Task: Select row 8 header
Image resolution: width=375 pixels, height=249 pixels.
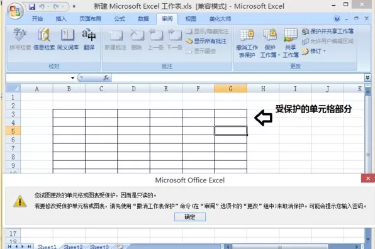Action: click(x=13, y=157)
